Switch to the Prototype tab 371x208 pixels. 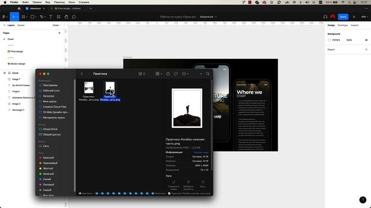pos(343,25)
